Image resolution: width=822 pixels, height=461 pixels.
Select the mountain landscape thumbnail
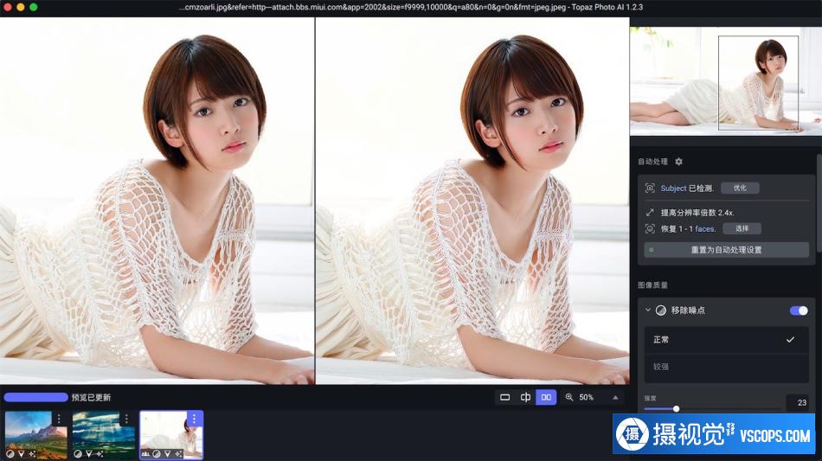(x=36, y=435)
